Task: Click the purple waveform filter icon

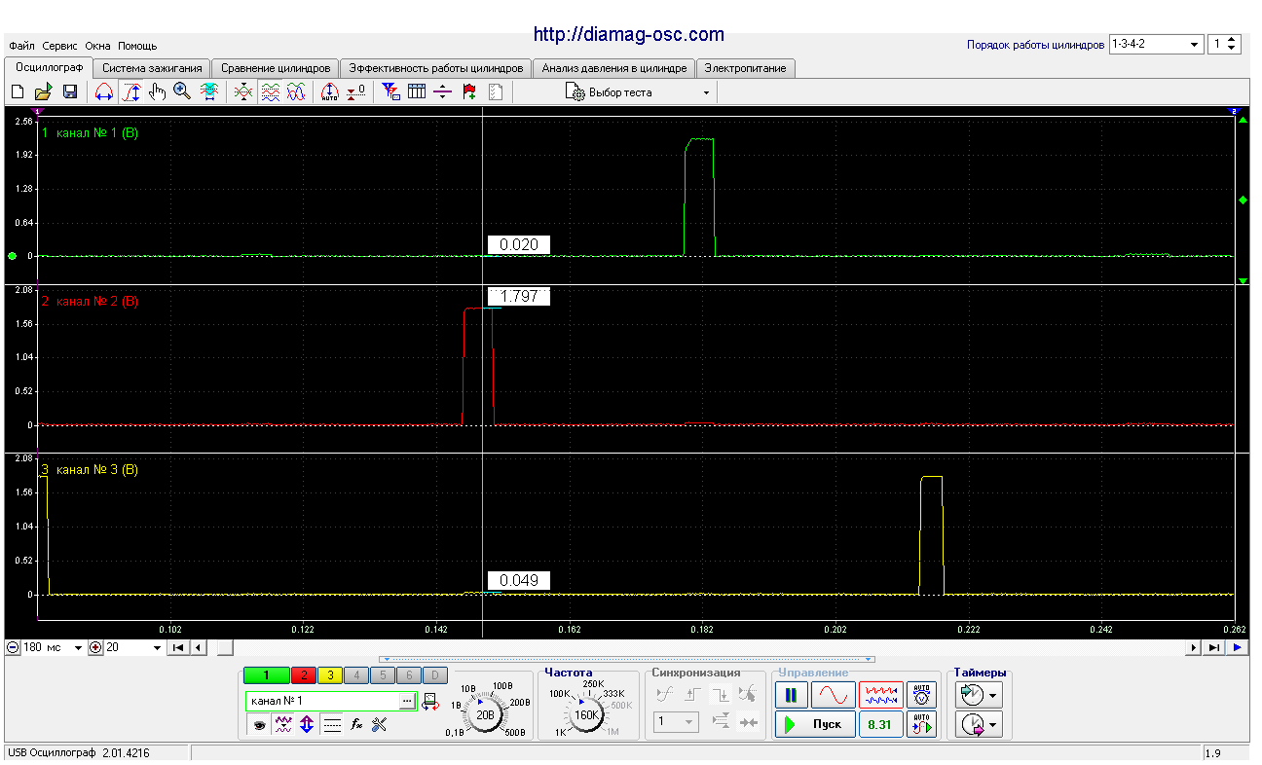Action: pos(283,724)
